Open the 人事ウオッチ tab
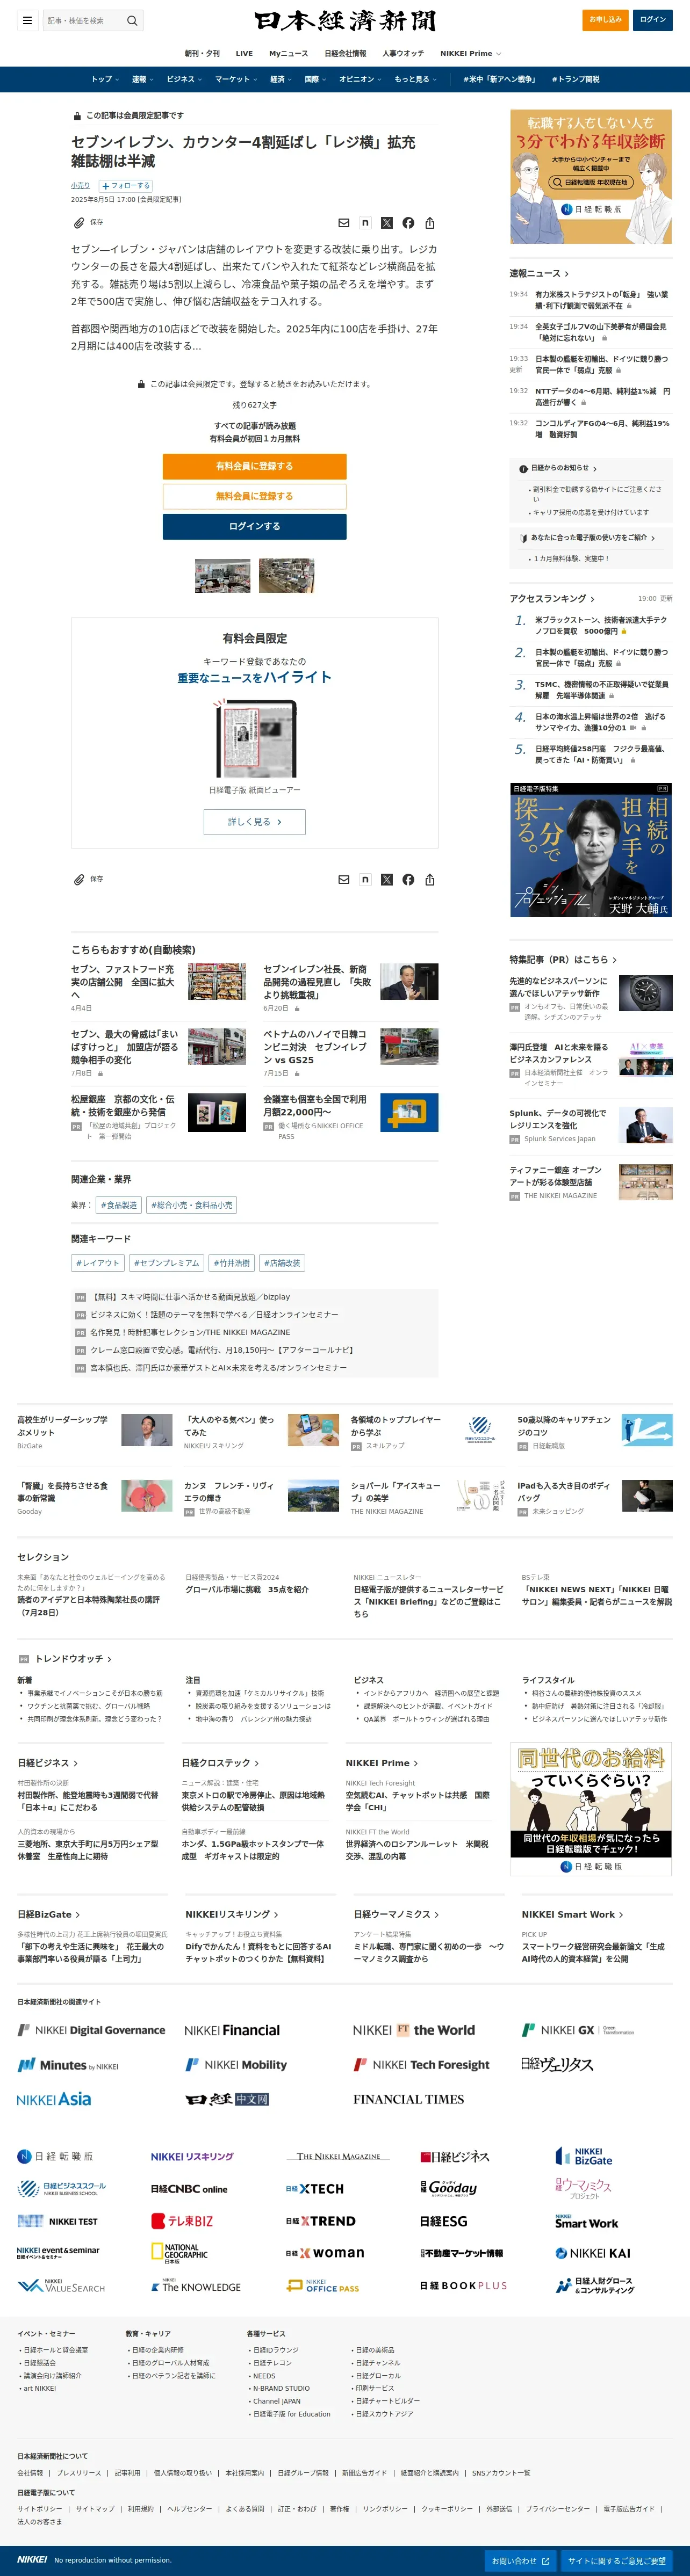The height and width of the screenshot is (2576, 690). [x=403, y=53]
